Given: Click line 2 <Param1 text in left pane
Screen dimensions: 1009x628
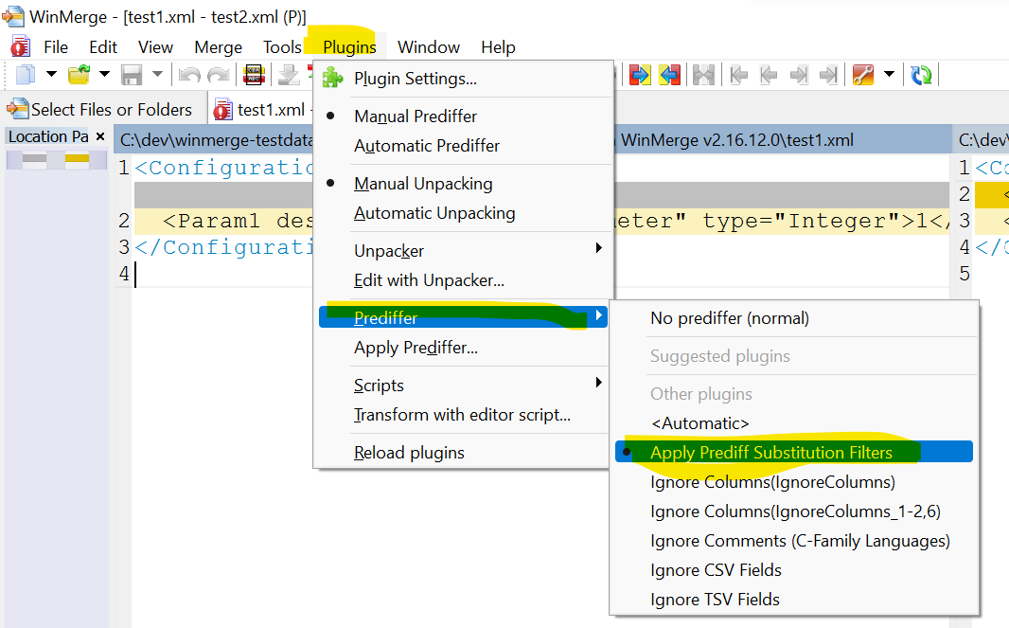Looking at the screenshot, I should pyautogui.click(x=238, y=221).
